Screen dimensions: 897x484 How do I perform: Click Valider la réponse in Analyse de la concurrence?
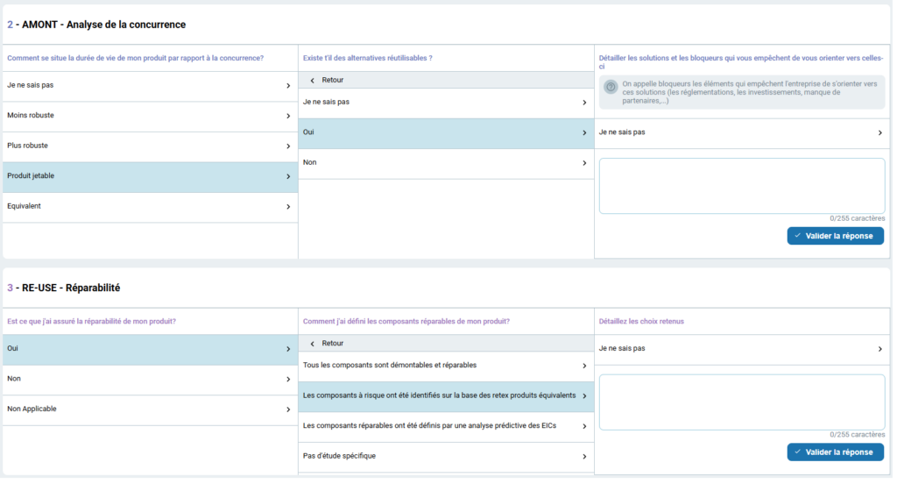[835, 236]
